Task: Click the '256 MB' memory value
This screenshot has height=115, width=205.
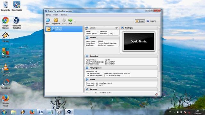Action: click(100, 41)
